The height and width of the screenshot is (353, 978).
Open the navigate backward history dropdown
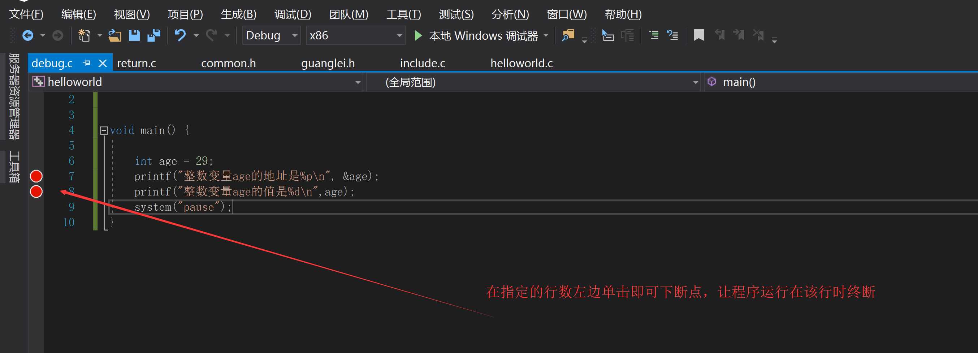coord(43,36)
